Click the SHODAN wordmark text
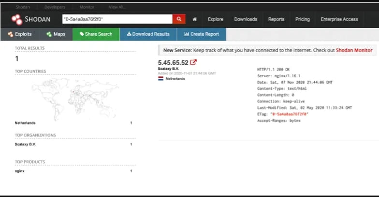379x197 pixels. tap(38, 19)
